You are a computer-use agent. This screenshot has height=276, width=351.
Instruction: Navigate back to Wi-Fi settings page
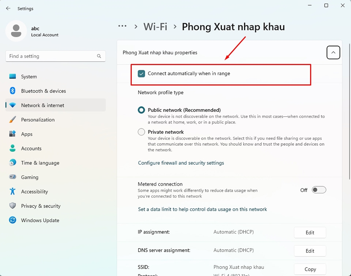[x=155, y=26]
